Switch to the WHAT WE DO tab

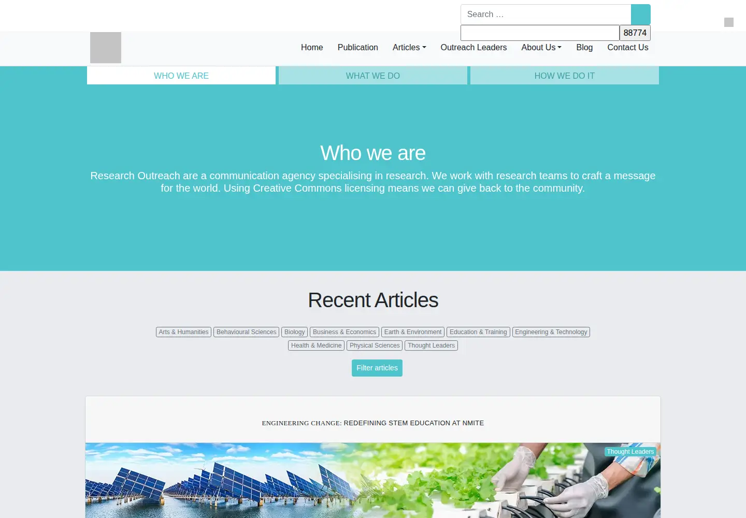pyautogui.click(x=373, y=76)
